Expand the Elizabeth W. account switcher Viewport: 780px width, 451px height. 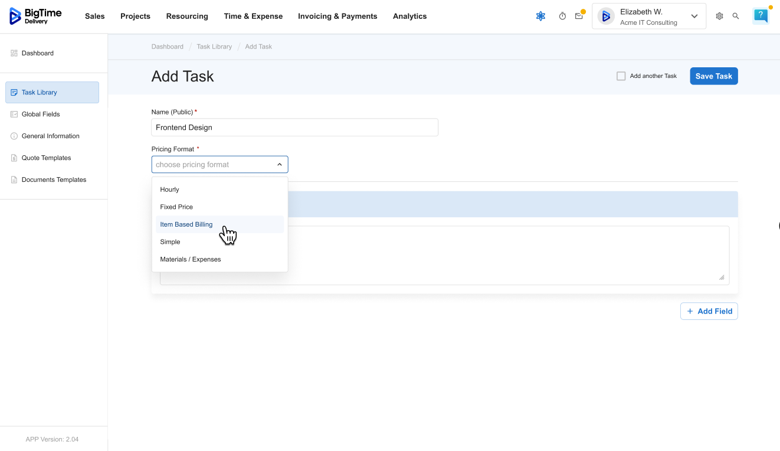pos(694,17)
